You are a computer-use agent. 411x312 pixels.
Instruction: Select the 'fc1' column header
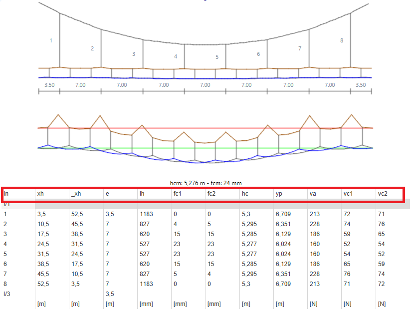click(x=177, y=194)
